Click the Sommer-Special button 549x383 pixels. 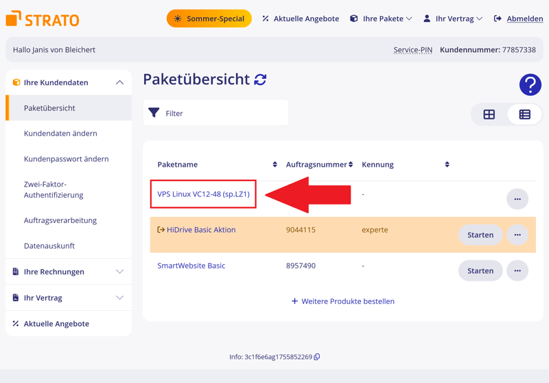pyautogui.click(x=209, y=19)
